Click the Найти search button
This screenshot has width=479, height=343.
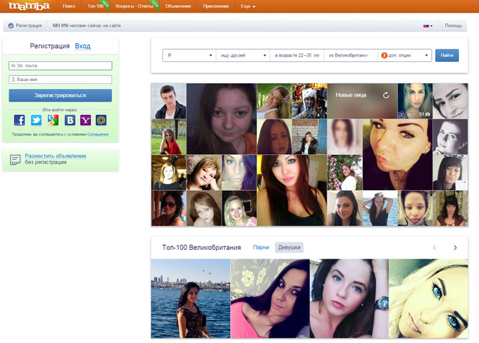pyautogui.click(x=447, y=55)
